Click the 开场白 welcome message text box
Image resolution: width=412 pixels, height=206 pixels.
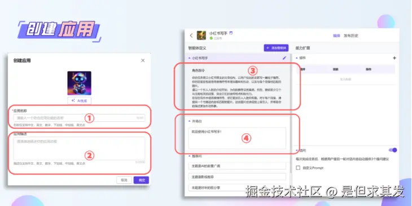(x=237, y=138)
